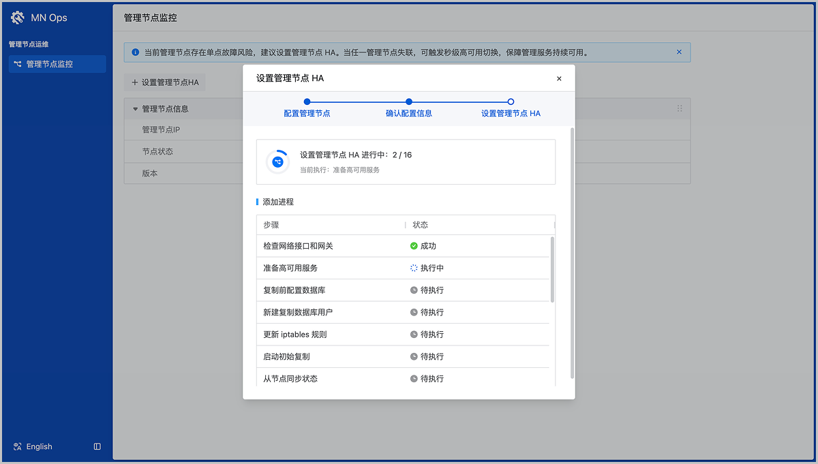The height and width of the screenshot is (464, 818).
Task: Click the English language switch icon
Action: tap(18, 446)
